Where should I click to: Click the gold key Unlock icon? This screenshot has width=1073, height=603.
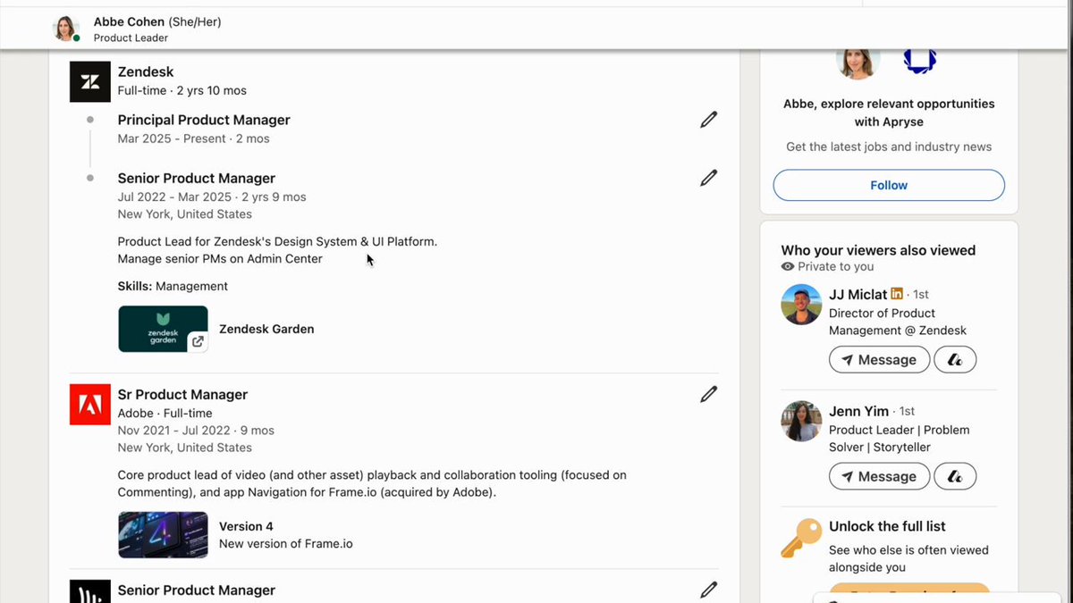coord(799,538)
